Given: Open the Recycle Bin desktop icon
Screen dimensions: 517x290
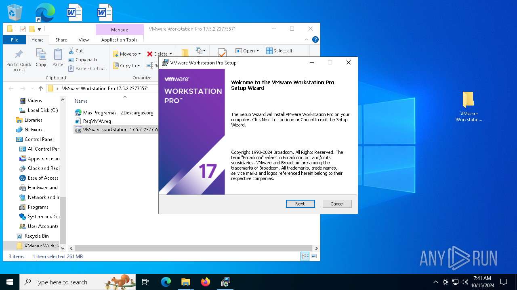Looking at the screenshot, I should point(15,12).
